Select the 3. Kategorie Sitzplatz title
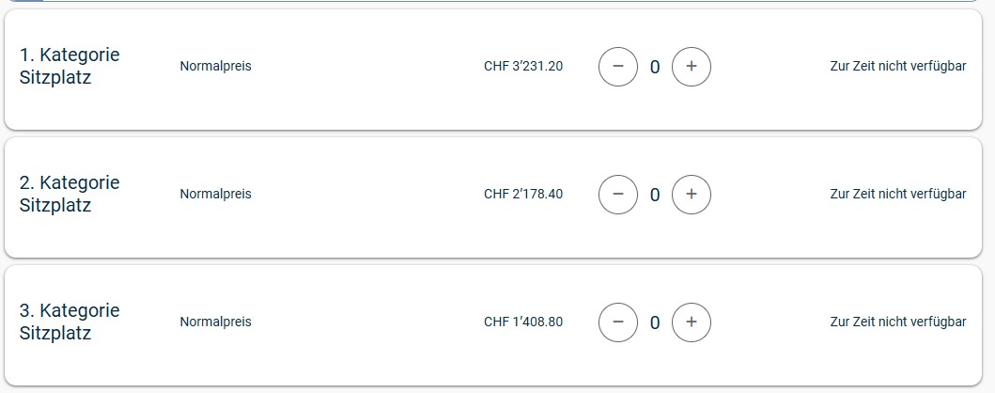995x393 pixels. click(70, 322)
